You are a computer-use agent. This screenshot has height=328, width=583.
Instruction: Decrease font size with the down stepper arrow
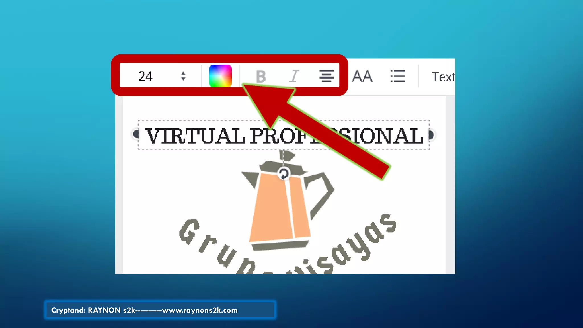click(183, 79)
